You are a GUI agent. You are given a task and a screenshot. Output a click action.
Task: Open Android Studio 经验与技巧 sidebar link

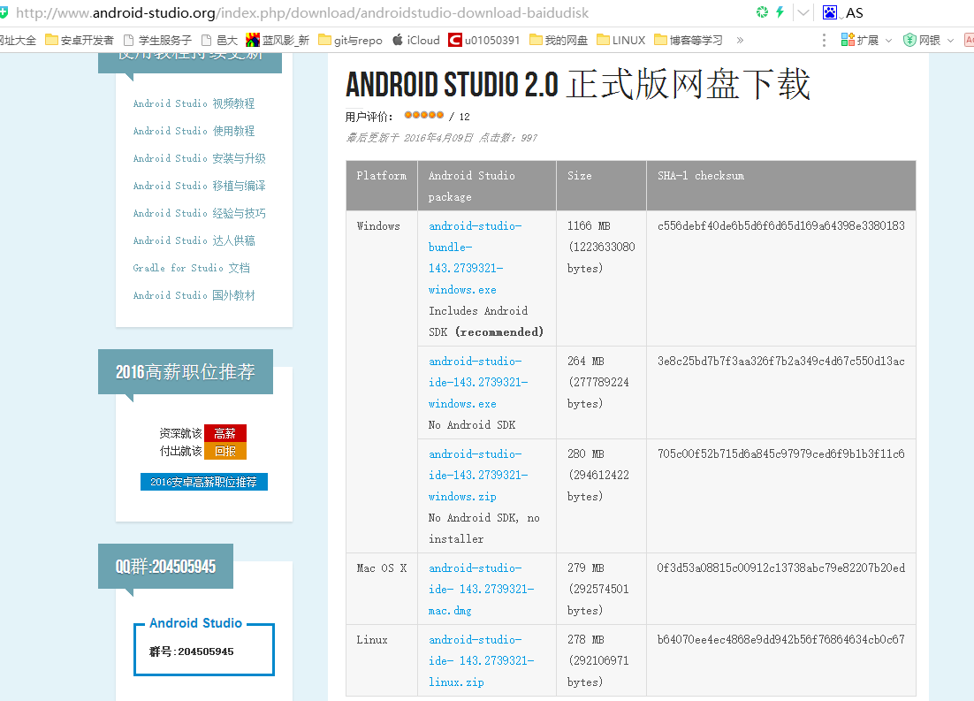(200, 213)
